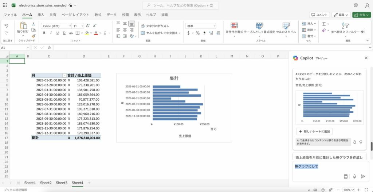This screenshot has height=192, width=373.
Task: Select the Format Painter brush icon
Action: [x=34, y=36]
